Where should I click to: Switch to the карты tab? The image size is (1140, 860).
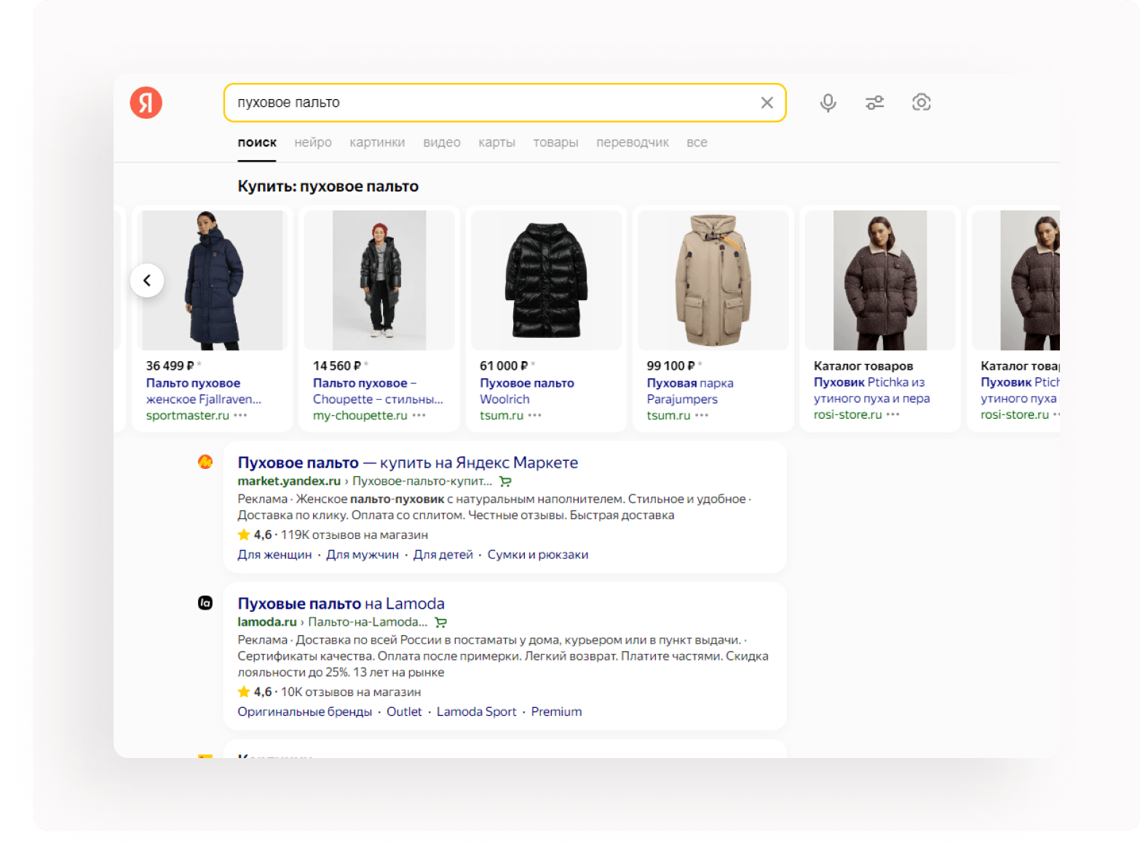[x=497, y=143]
